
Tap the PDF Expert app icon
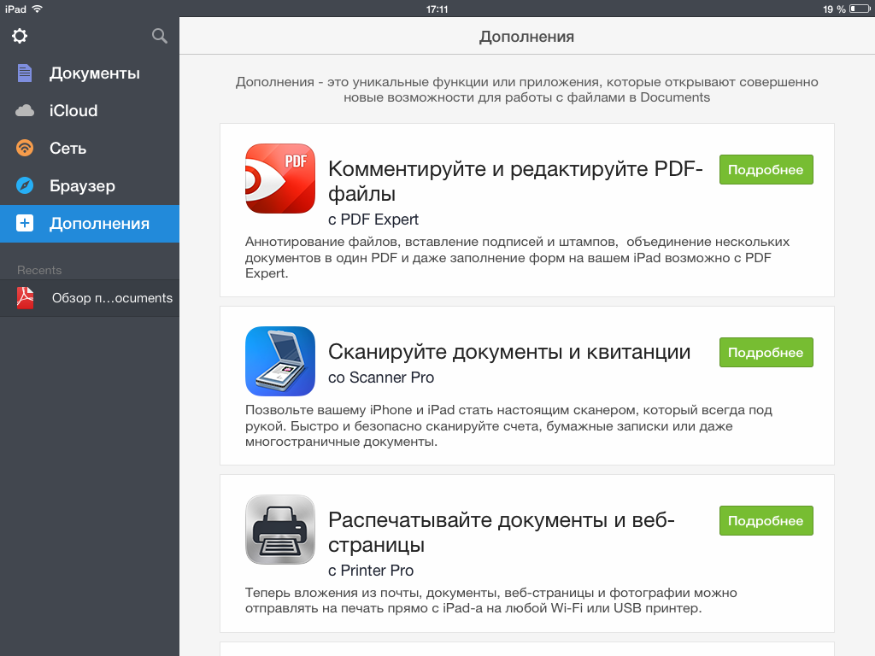tap(280, 178)
